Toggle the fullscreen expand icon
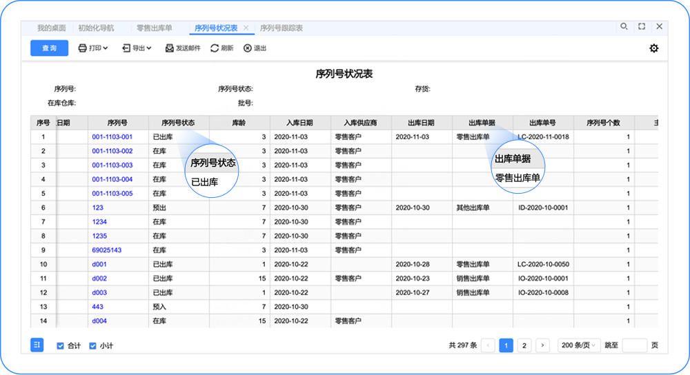 (642, 27)
